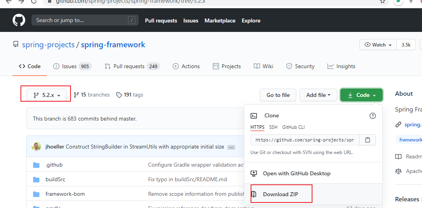Click the terminal icon beside Clone
The image size is (422, 208).
(254, 116)
